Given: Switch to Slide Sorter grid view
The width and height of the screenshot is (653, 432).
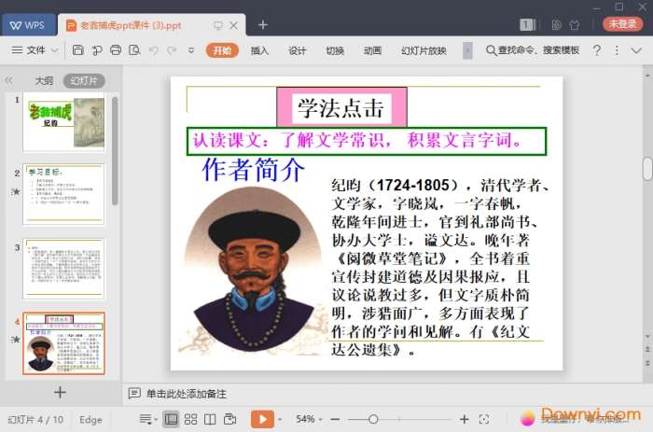Looking at the screenshot, I should point(190,419).
